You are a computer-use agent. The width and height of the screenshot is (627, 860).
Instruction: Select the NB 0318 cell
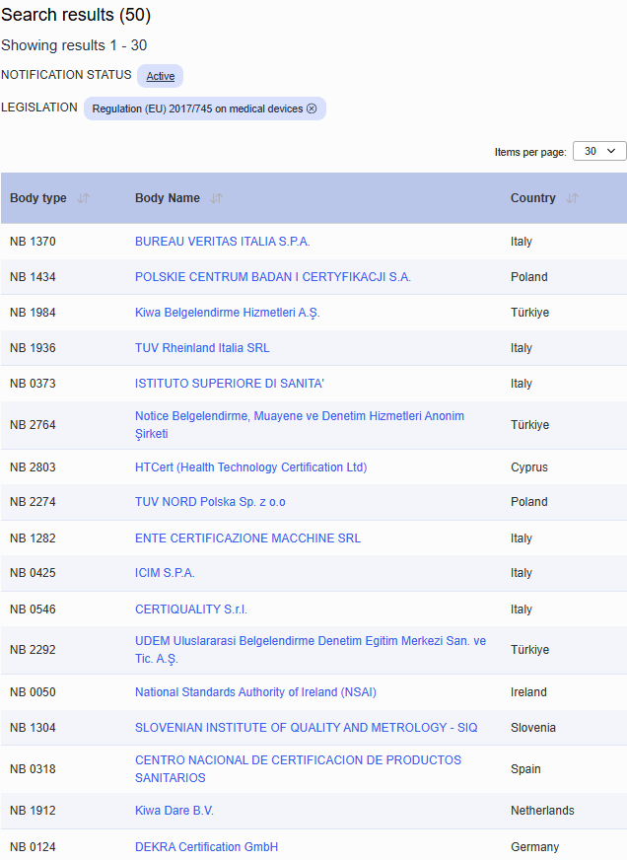click(33, 769)
